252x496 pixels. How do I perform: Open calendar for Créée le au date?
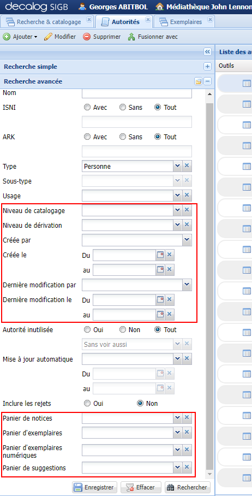[160, 269]
